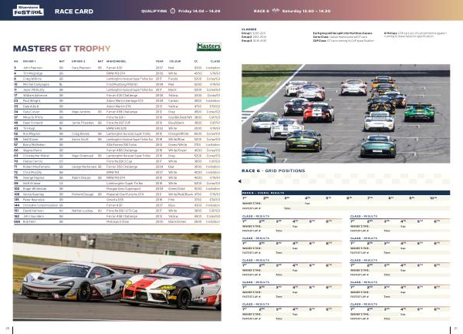Click the YEAR column header
The image size is (463, 334).
[x=159, y=62]
